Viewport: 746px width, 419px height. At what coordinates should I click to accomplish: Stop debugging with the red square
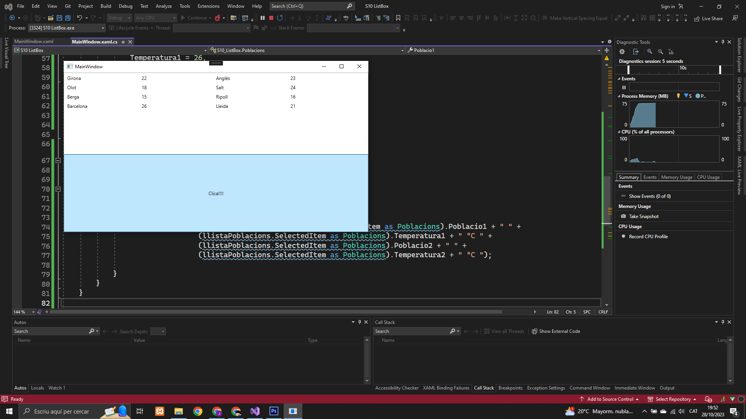point(271,18)
